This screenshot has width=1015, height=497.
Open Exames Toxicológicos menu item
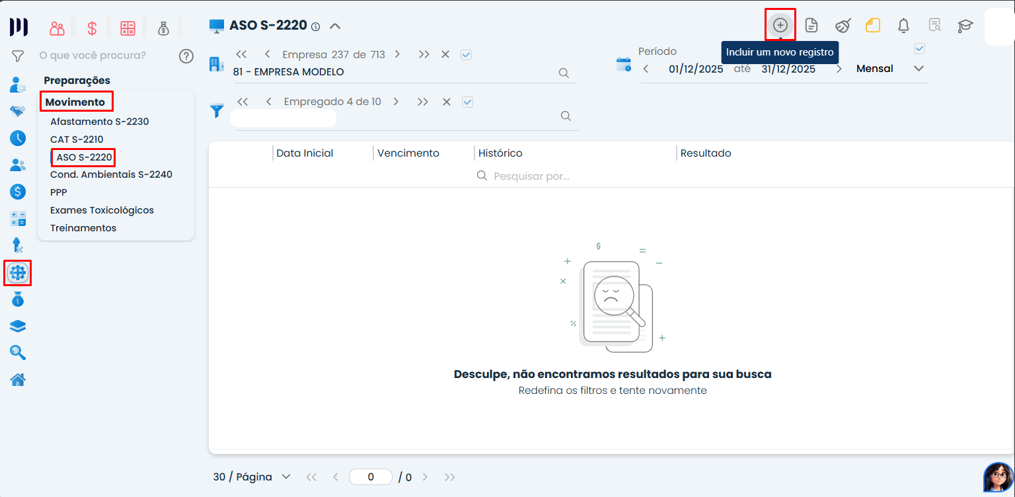point(102,210)
